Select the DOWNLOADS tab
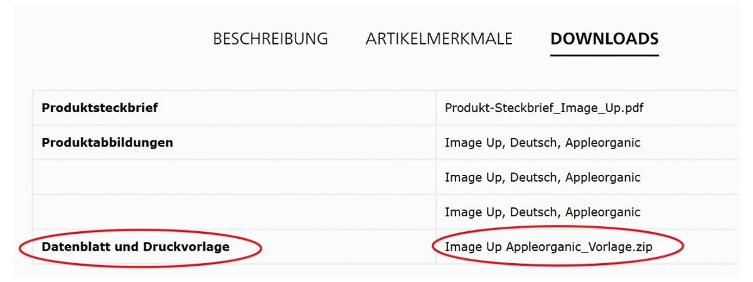This screenshot has width=753, height=282. [x=604, y=39]
